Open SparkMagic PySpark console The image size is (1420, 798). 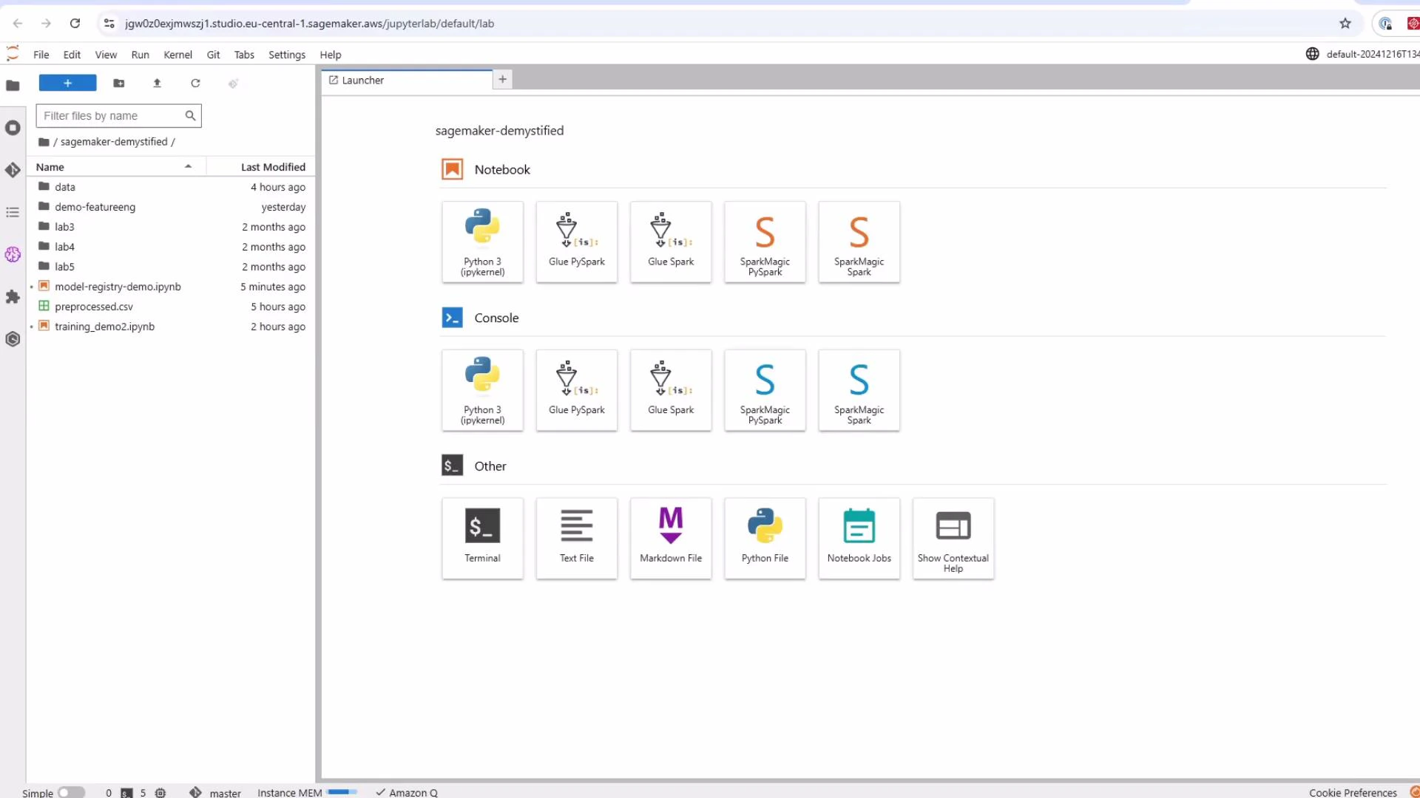[x=765, y=390]
